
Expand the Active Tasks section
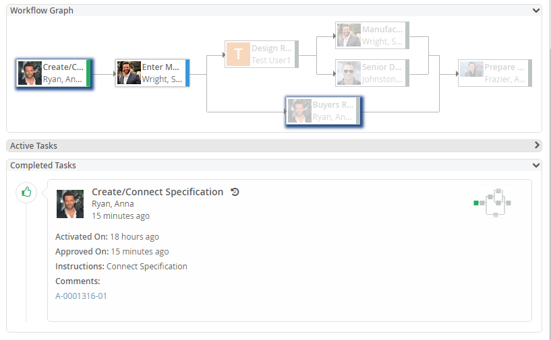(x=537, y=145)
